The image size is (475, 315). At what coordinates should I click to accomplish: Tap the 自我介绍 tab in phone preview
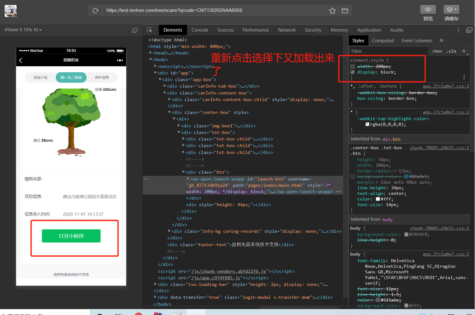40,78
